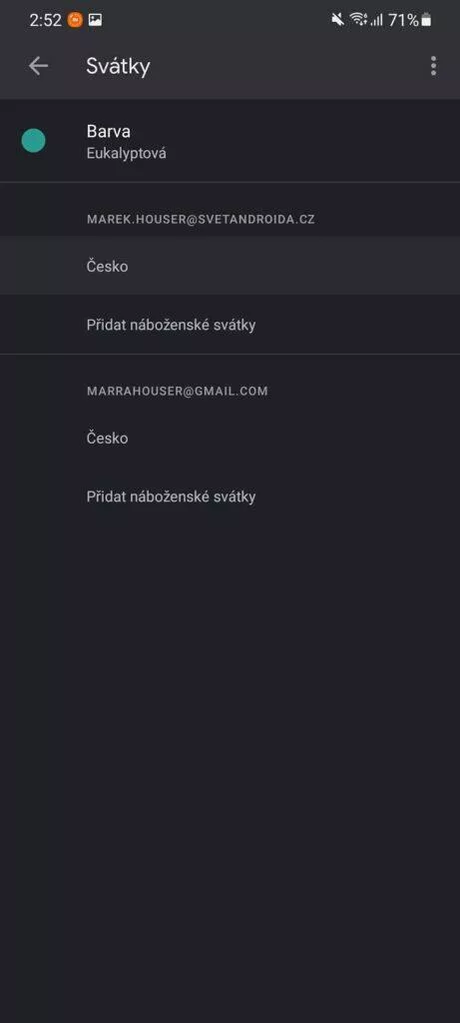Tap the MAREK.HOUSER@SVETANDROIDA.CZ account header

201,219
